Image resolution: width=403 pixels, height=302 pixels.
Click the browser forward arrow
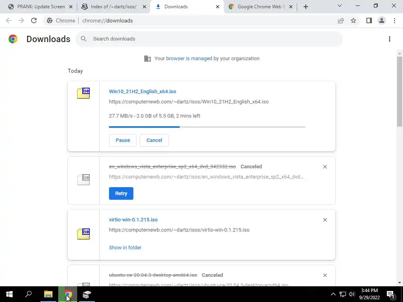coord(21,20)
